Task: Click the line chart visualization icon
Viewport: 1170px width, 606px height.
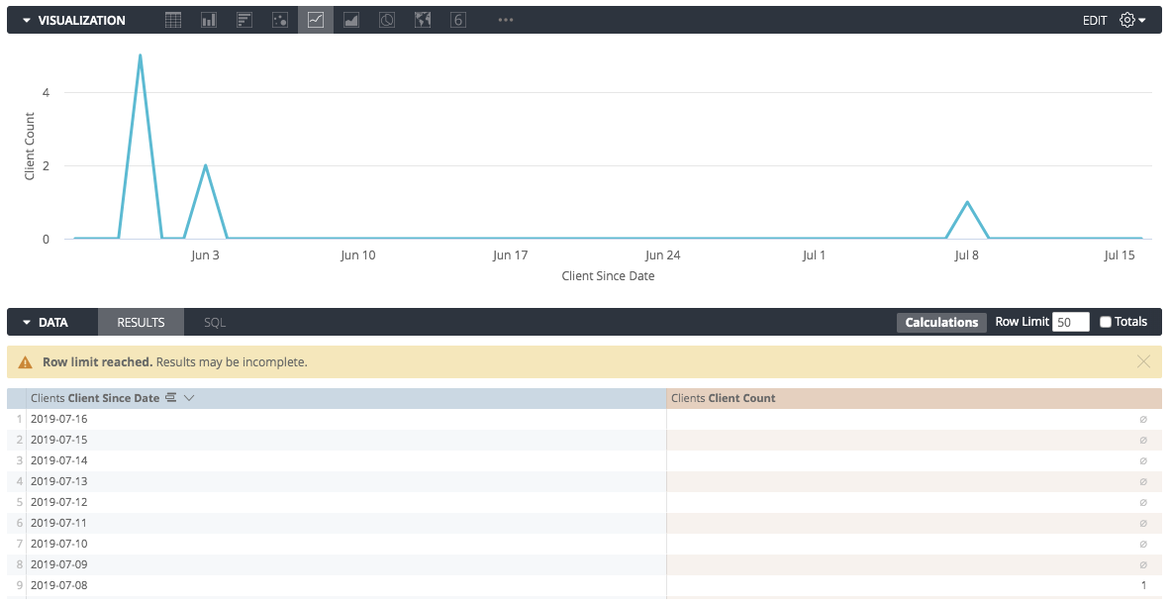Action: coord(316,20)
